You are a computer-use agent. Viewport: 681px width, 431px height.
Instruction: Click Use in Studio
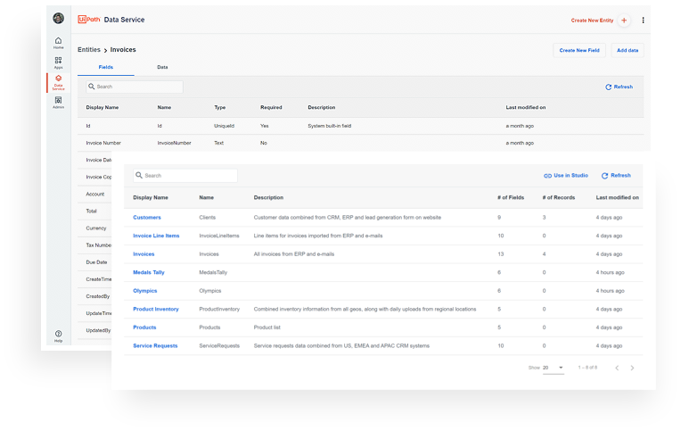566,176
